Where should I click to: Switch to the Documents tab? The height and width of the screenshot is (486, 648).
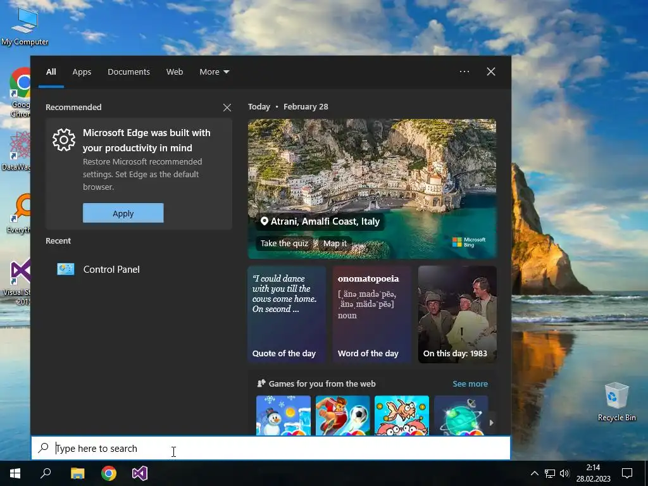[129, 72]
